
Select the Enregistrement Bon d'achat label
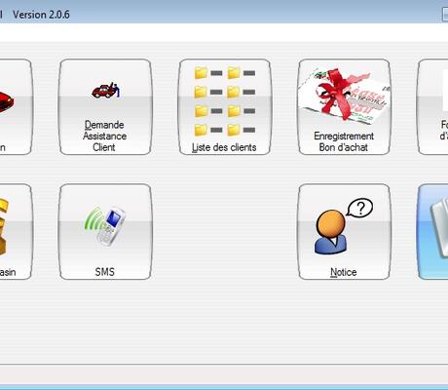pyautogui.click(x=344, y=141)
